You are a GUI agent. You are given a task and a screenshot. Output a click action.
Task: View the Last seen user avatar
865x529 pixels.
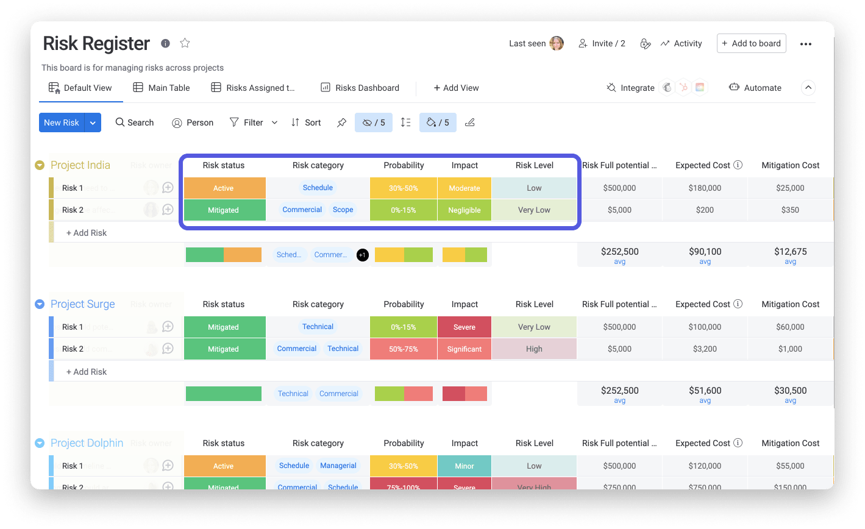coord(557,43)
